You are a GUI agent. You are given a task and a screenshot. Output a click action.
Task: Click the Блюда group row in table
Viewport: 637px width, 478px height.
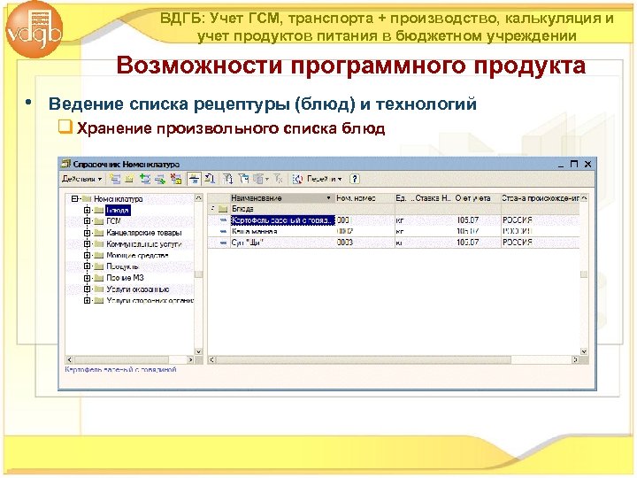[394, 209]
